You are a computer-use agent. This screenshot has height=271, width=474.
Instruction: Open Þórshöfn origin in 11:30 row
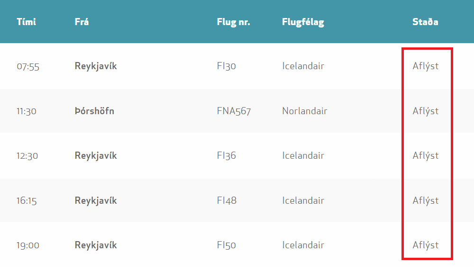coord(94,111)
